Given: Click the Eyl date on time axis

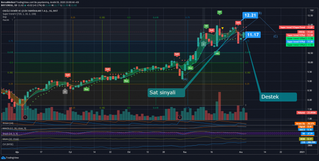Looking at the screenshot, I should pyautogui.click(x=71, y=152).
